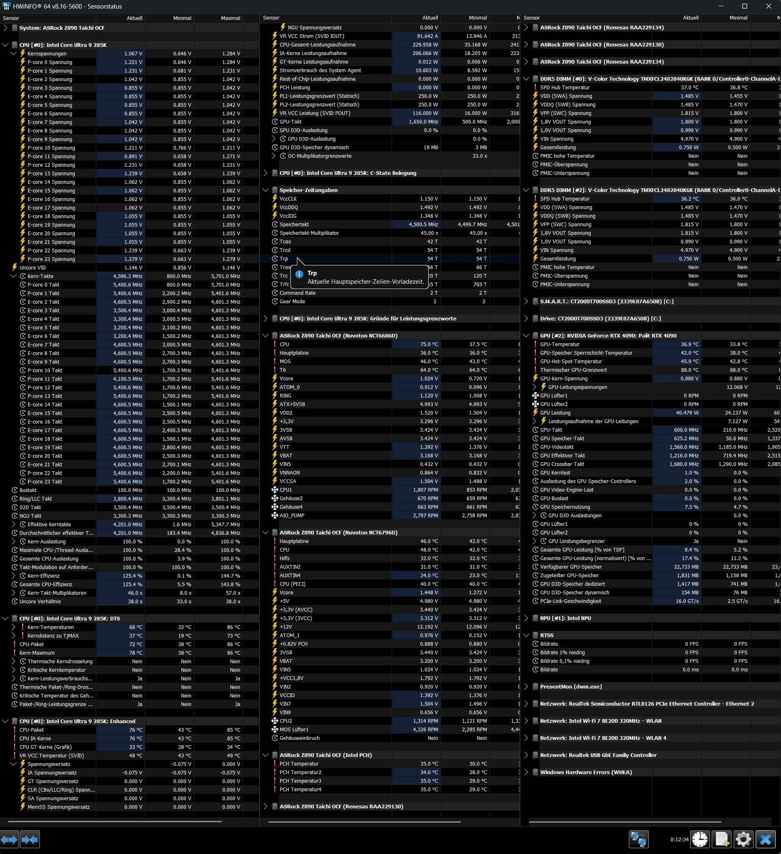Click the Sensor column header in left panel
Image resolution: width=781 pixels, height=854 pixels.
click(48, 18)
